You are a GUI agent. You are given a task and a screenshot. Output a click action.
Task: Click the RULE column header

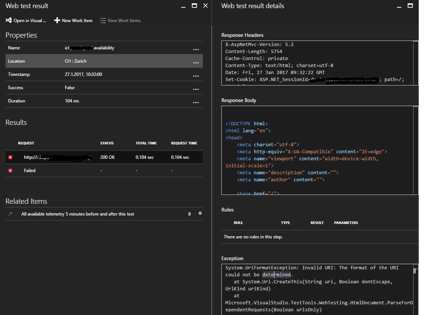pyautogui.click(x=238, y=223)
